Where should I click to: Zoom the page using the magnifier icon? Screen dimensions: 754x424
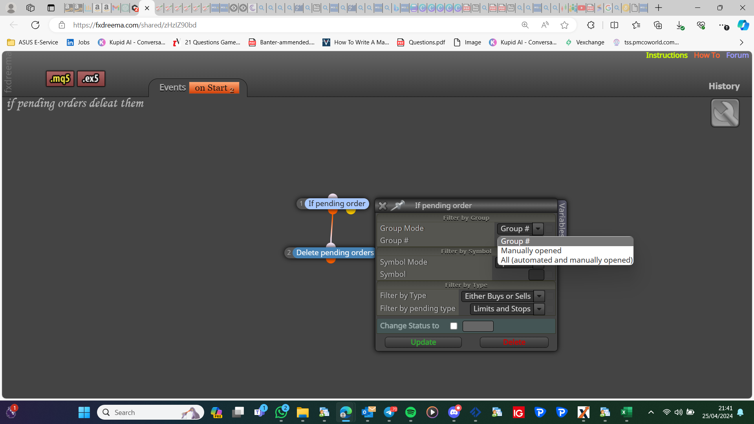[525, 25]
